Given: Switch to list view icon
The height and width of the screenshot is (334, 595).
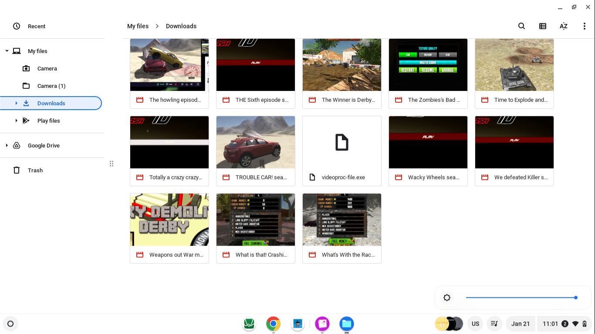Looking at the screenshot, I should (542, 26).
